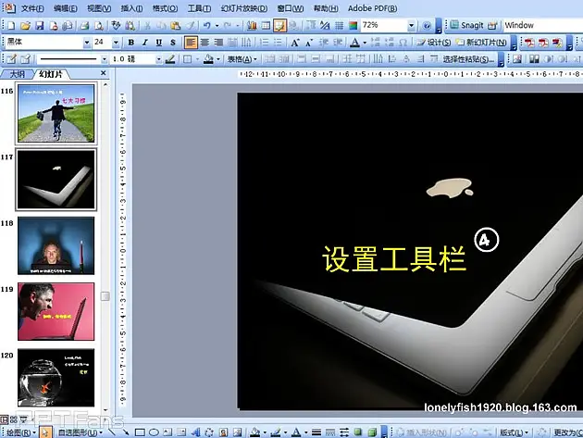The height and width of the screenshot is (438, 583).
Task: Toggle italic text formatting
Action: 145,43
